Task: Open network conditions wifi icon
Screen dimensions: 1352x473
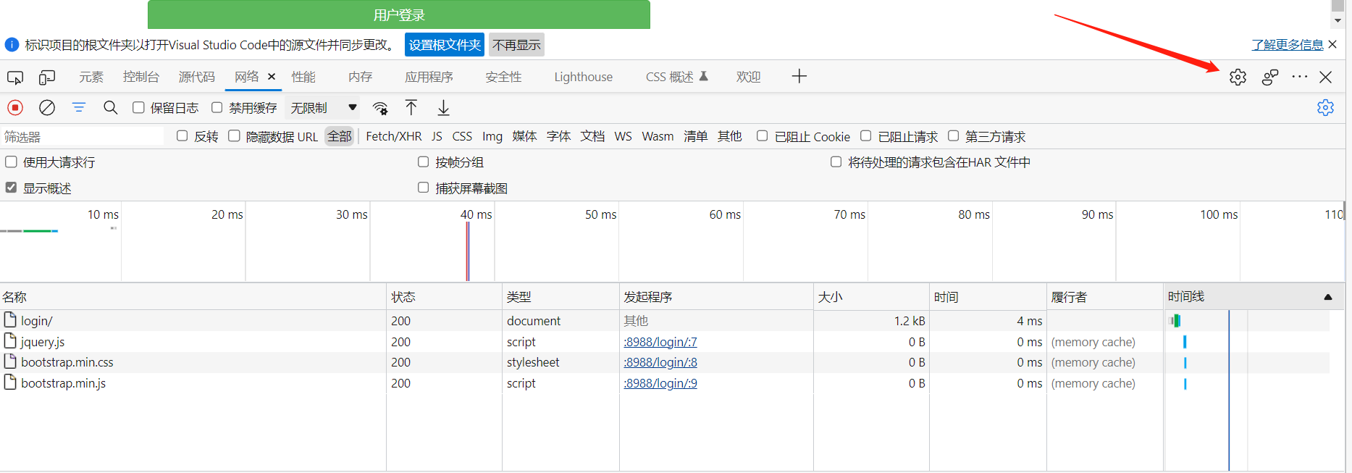Action: tap(380, 108)
